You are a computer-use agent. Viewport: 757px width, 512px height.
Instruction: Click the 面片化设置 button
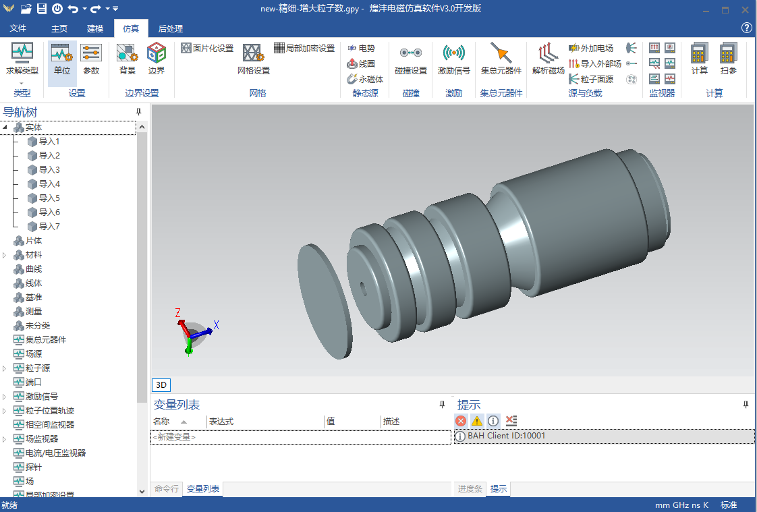tap(207, 49)
